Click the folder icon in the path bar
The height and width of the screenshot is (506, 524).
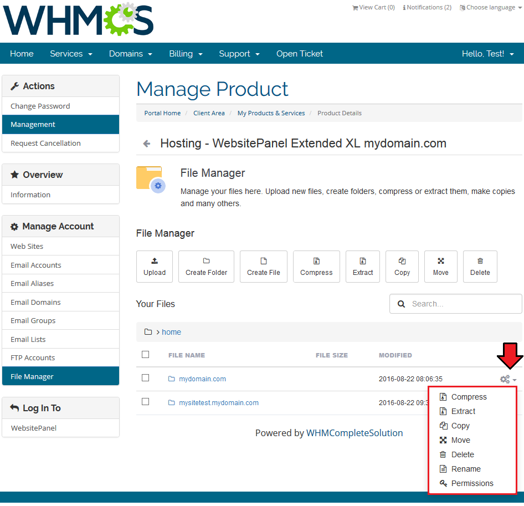coord(148,332)
